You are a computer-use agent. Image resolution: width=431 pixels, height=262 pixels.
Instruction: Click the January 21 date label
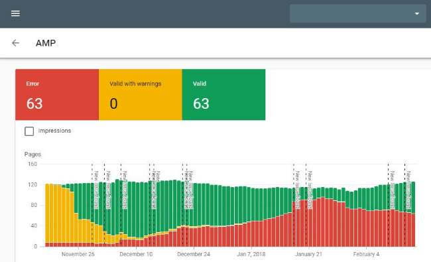click(308, 254)
